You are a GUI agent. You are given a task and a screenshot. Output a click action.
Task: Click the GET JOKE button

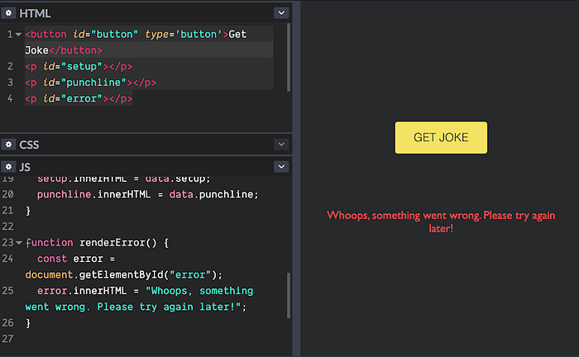click(441, 137)
